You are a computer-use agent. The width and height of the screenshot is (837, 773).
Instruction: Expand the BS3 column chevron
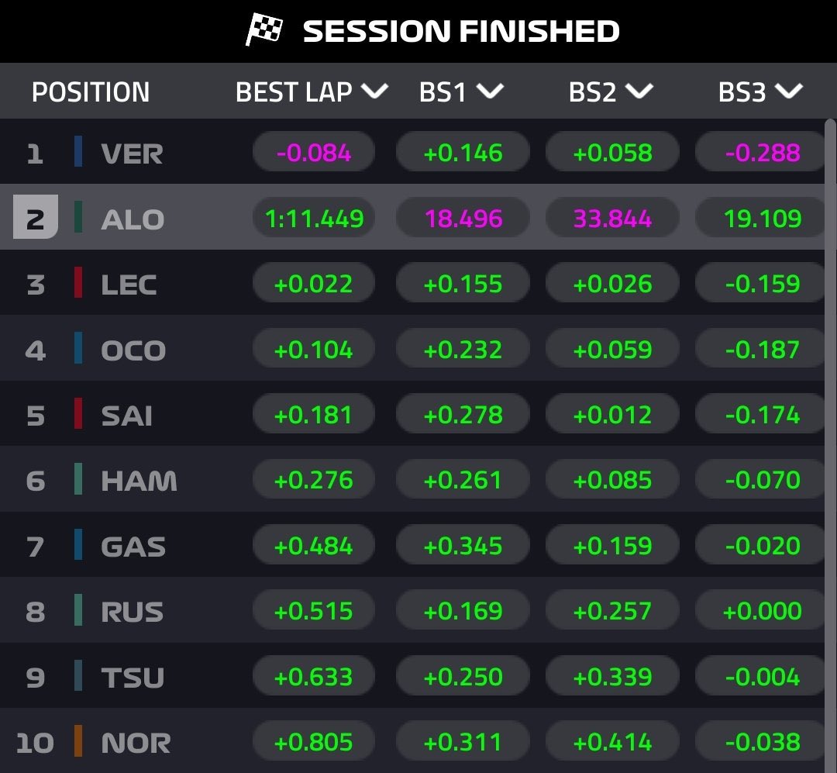[x=788, y=92]
